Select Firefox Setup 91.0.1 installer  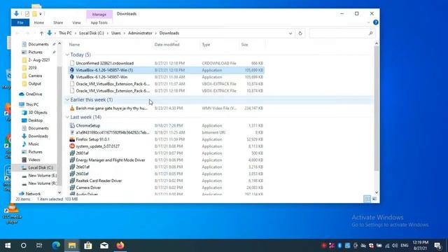(x=92, y=139)
